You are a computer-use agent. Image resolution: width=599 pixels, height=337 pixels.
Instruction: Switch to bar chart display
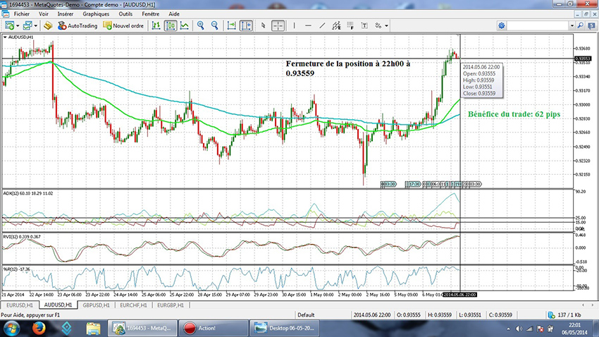tap(156, 25)
